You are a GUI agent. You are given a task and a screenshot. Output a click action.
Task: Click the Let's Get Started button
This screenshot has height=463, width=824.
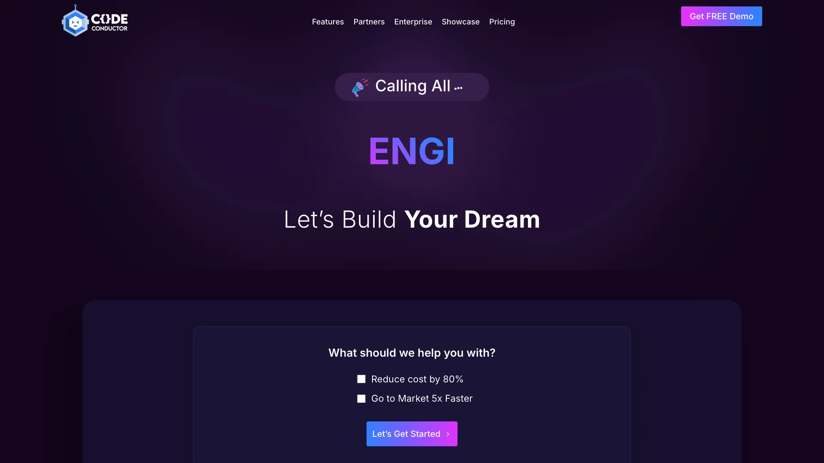pyautogui.click(x=412, y=433)
